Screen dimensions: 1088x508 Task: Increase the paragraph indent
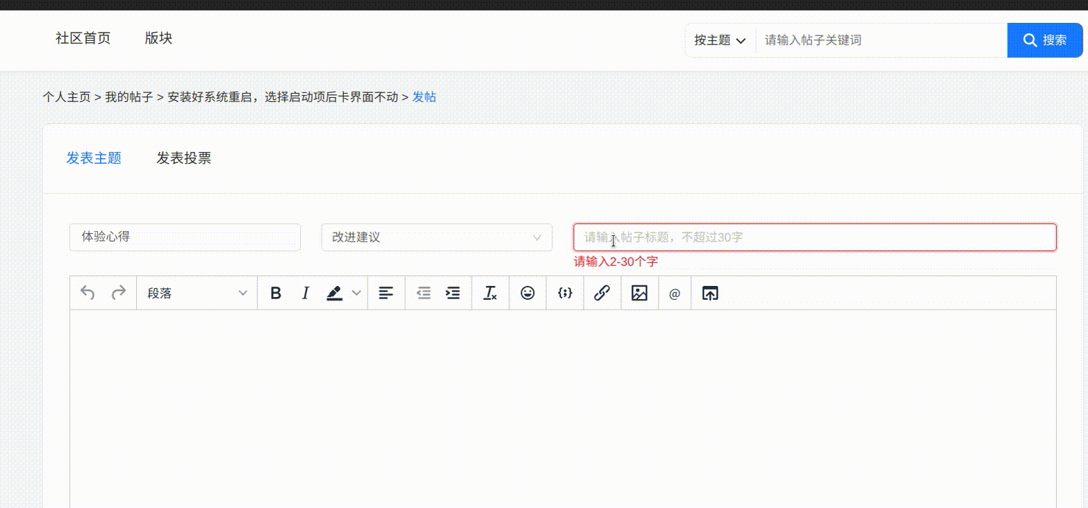(453, 293)
